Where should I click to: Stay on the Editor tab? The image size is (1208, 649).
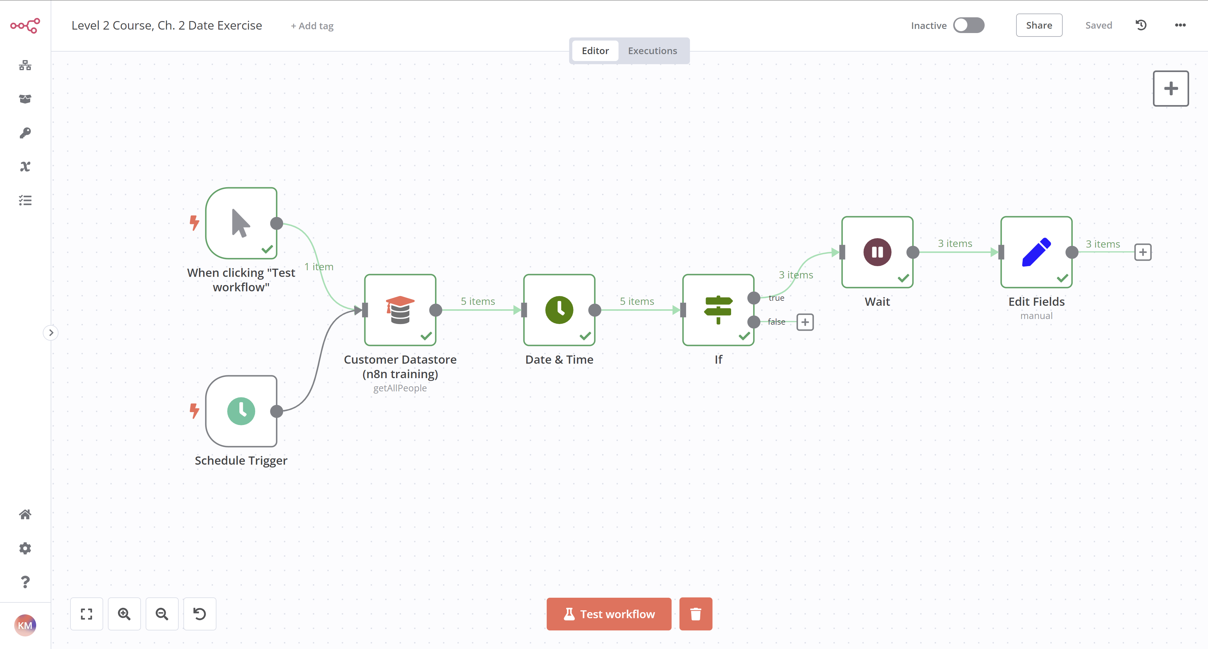click(x=595, y=51)
